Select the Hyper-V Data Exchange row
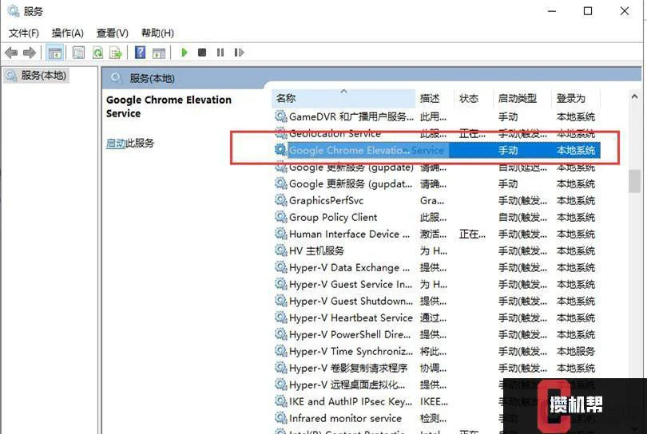 pyautogui.click(x=436, y=267)
